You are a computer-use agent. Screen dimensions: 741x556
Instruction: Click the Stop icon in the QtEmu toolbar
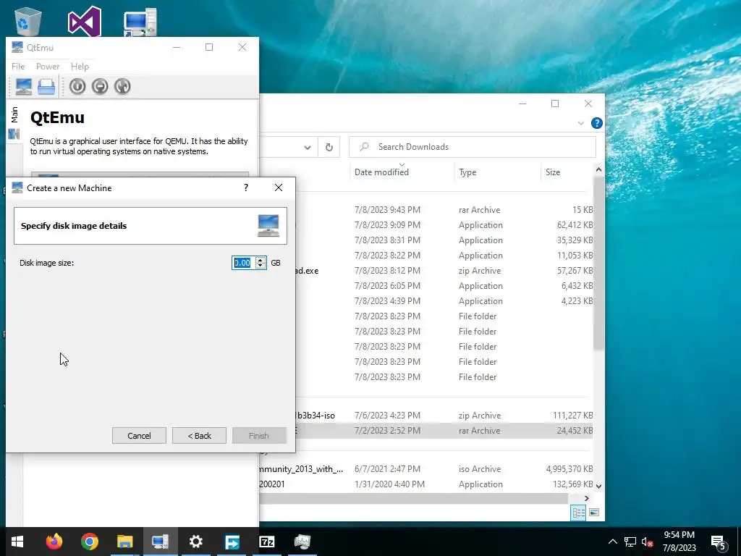tap(100, 87)
